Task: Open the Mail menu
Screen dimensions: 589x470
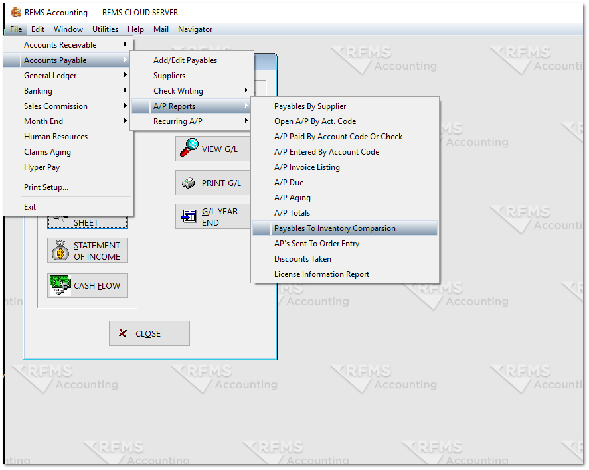Action: (x=161, y=29)
